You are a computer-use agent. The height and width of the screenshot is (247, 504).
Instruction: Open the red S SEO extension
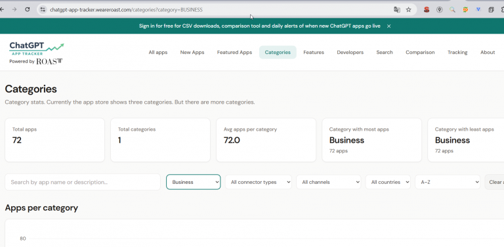[x=427, y=10]
